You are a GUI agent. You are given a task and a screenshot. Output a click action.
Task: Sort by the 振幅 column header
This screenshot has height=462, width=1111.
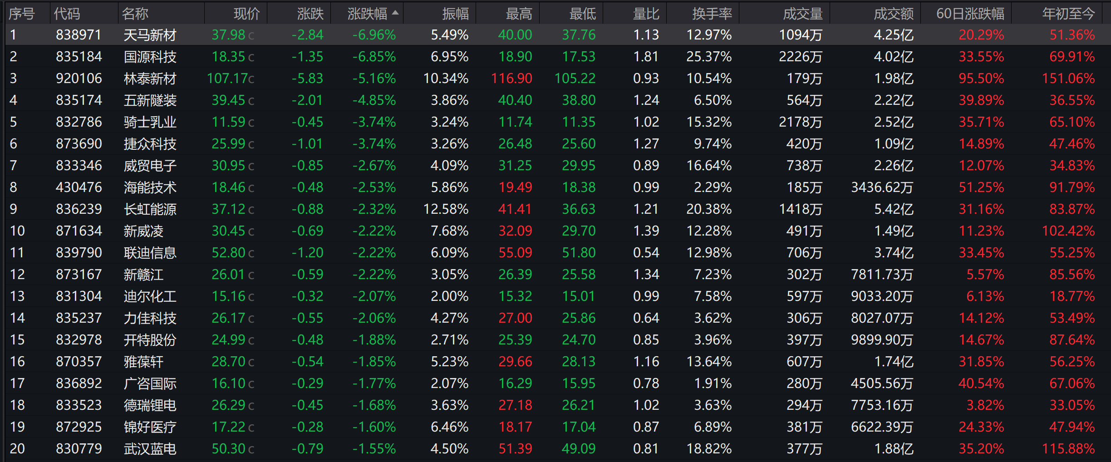pyautogui.click(x=456, y=14)
